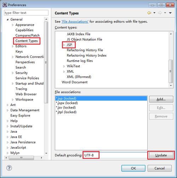Open back history dropdown arrow
The image size is (177, 178).
pos(154,13)
